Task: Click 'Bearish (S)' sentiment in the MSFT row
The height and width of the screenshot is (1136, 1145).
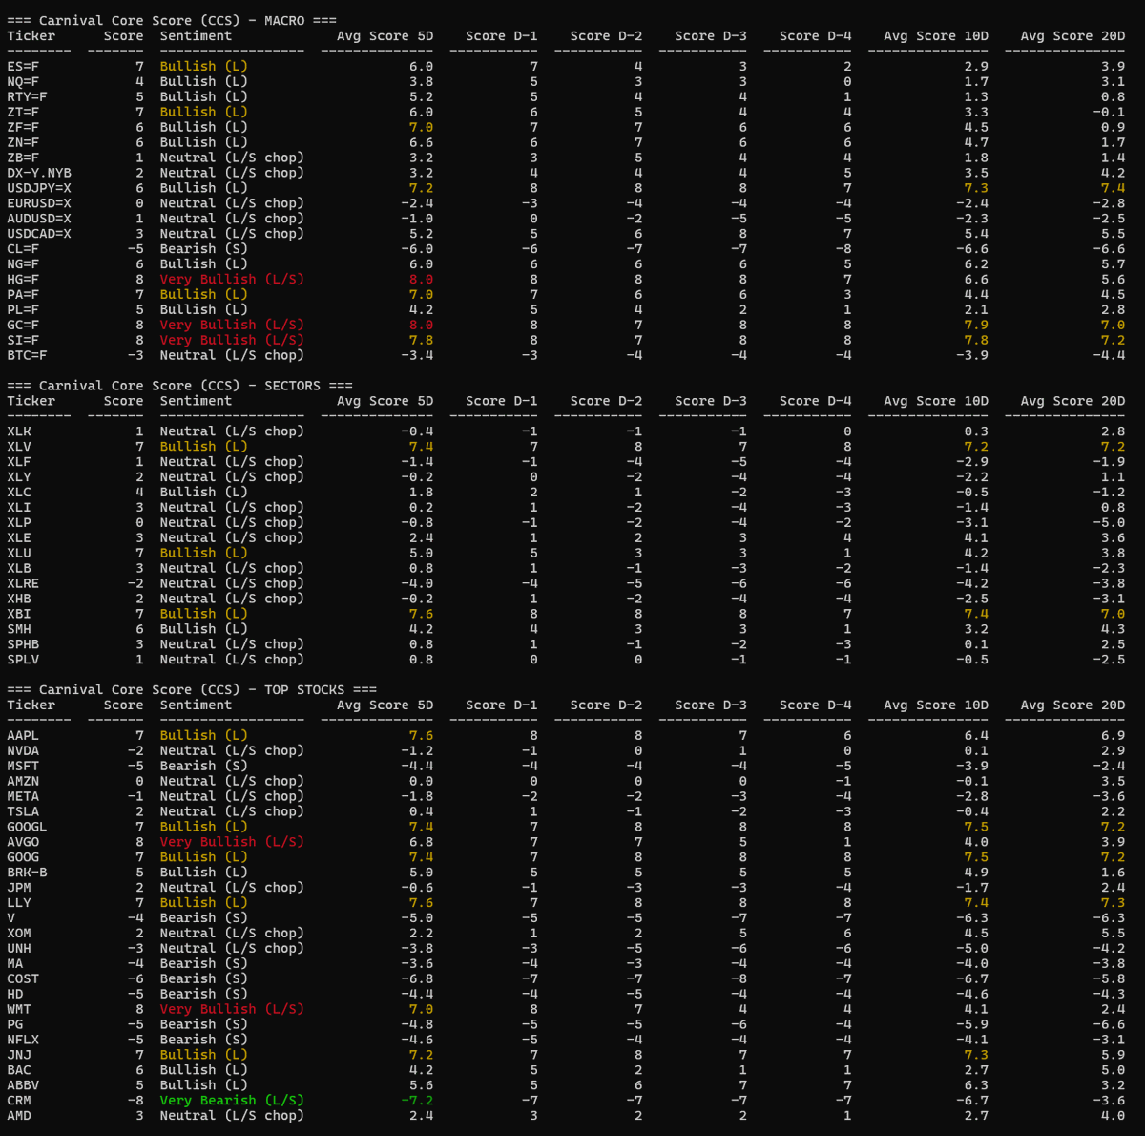Action: click(x=203, y=766)
